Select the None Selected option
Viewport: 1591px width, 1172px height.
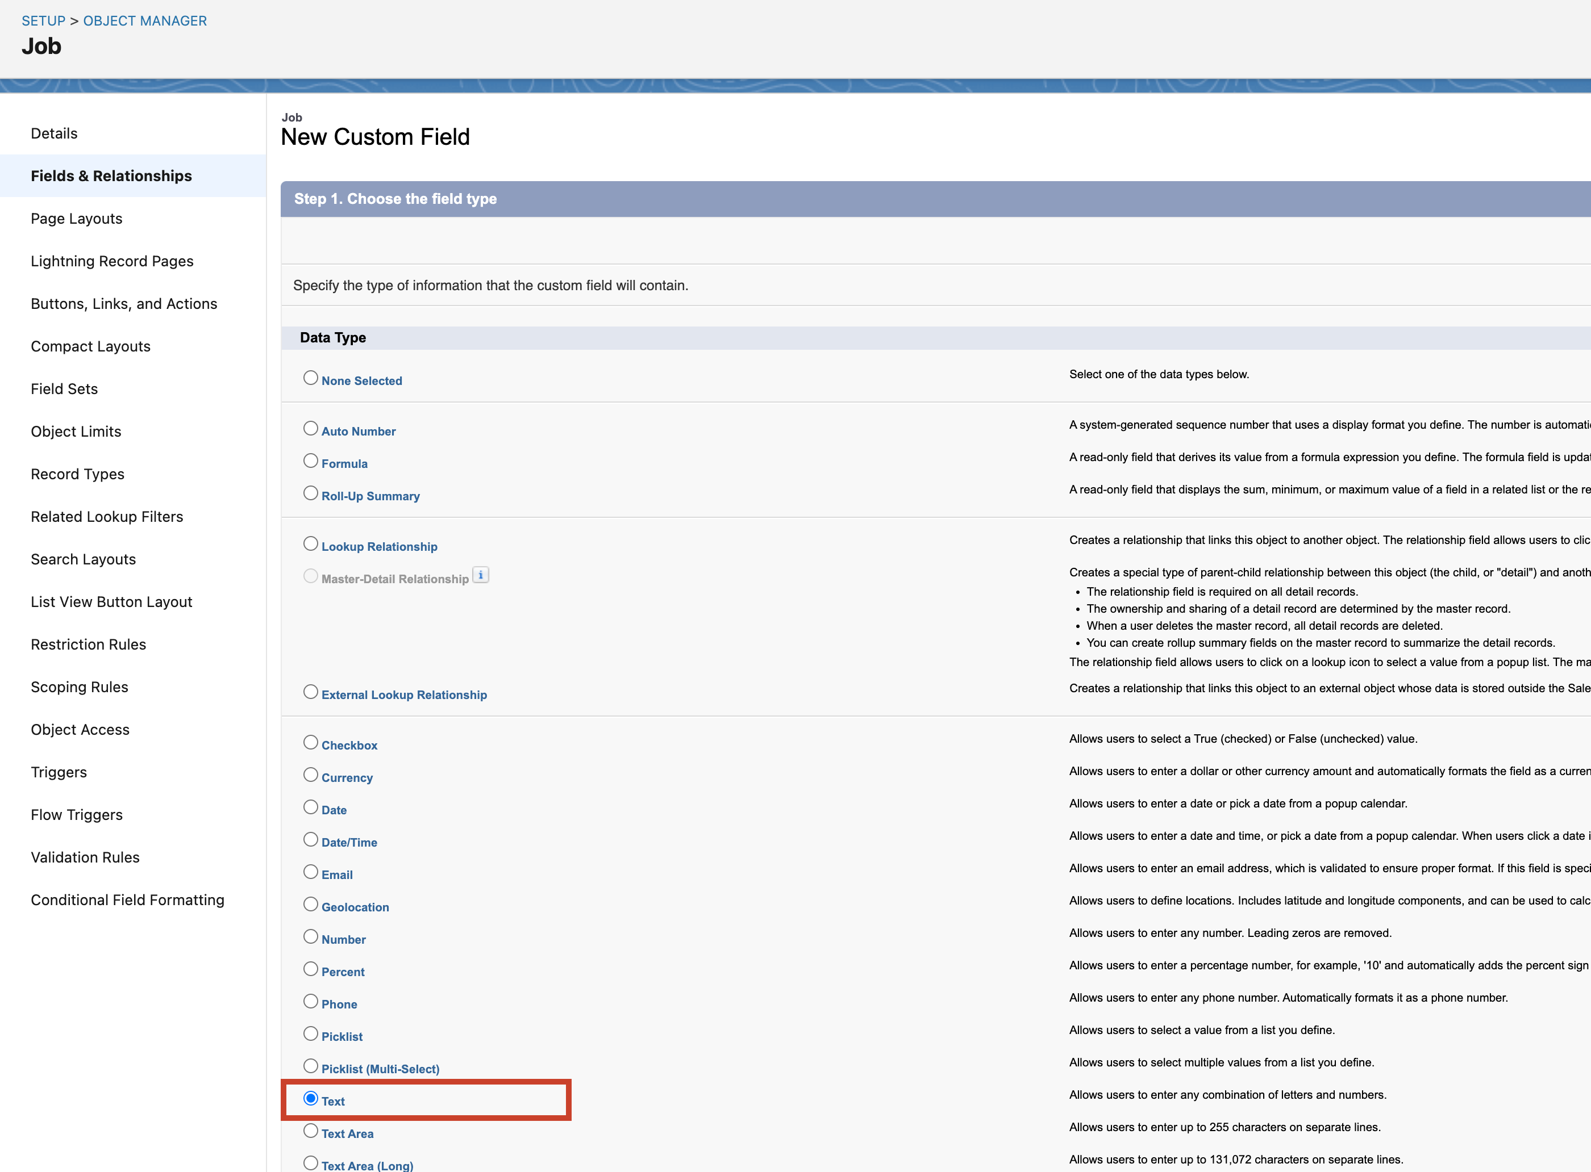pyautogui.click(x=310, y=378)
